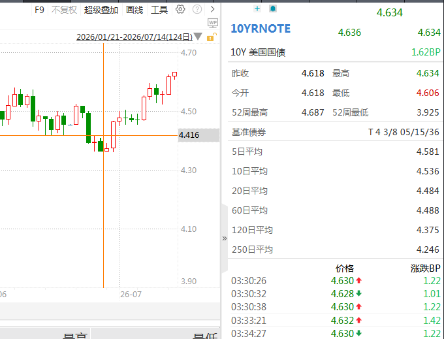This screenshot has height=339, width=444.
Task: Add 10YRNOTE to watchlist with plus icon
Action: (257, 8)
